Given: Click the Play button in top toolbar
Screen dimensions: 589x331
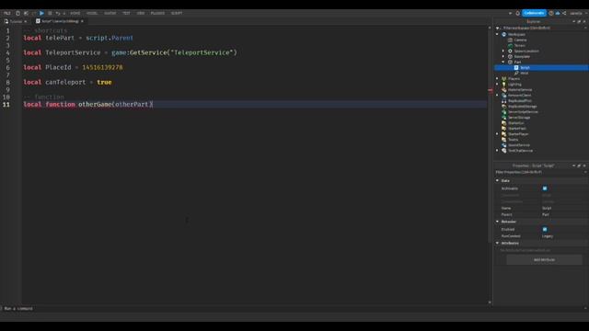Looking at the screenshot, I should point(41,13).
